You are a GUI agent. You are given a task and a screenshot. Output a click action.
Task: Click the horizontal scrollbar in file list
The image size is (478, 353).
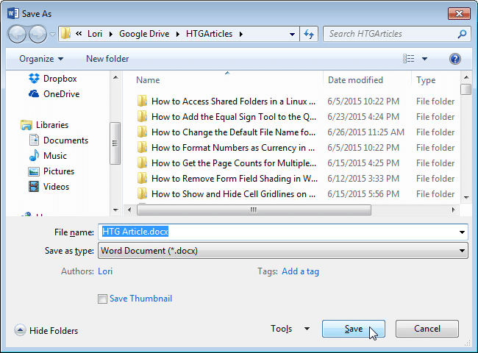(254, 209)
